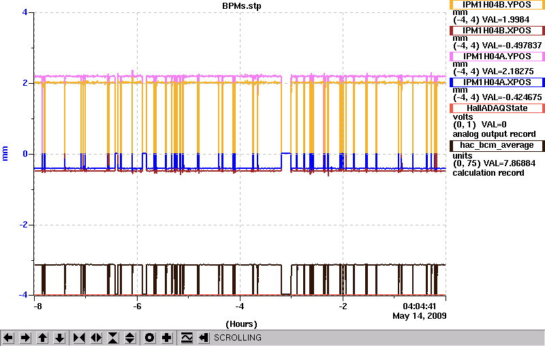Zoom out the time axis (outward horizontal arrows)

pos(96,338)
